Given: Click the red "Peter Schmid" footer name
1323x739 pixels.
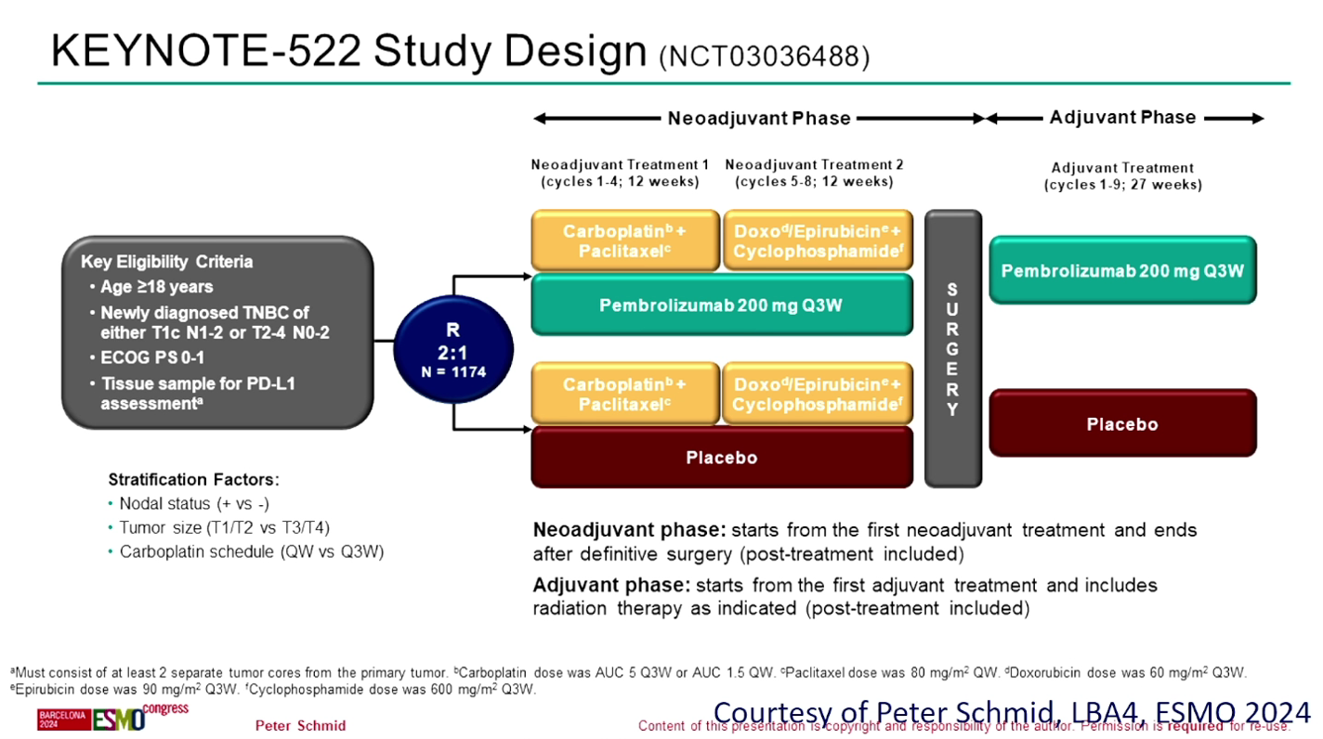Looking at the screenshot, I should [x=300, y=726].
